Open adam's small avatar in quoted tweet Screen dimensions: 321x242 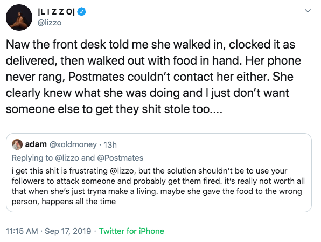click(x=17, y=144)
